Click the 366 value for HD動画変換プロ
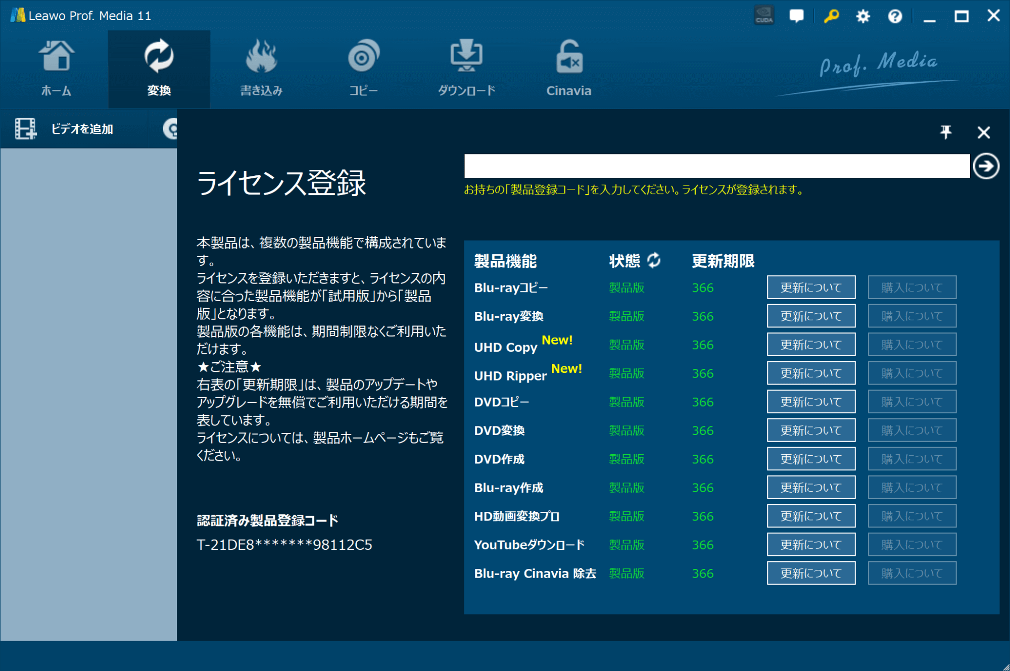 [x=702, y=516]
